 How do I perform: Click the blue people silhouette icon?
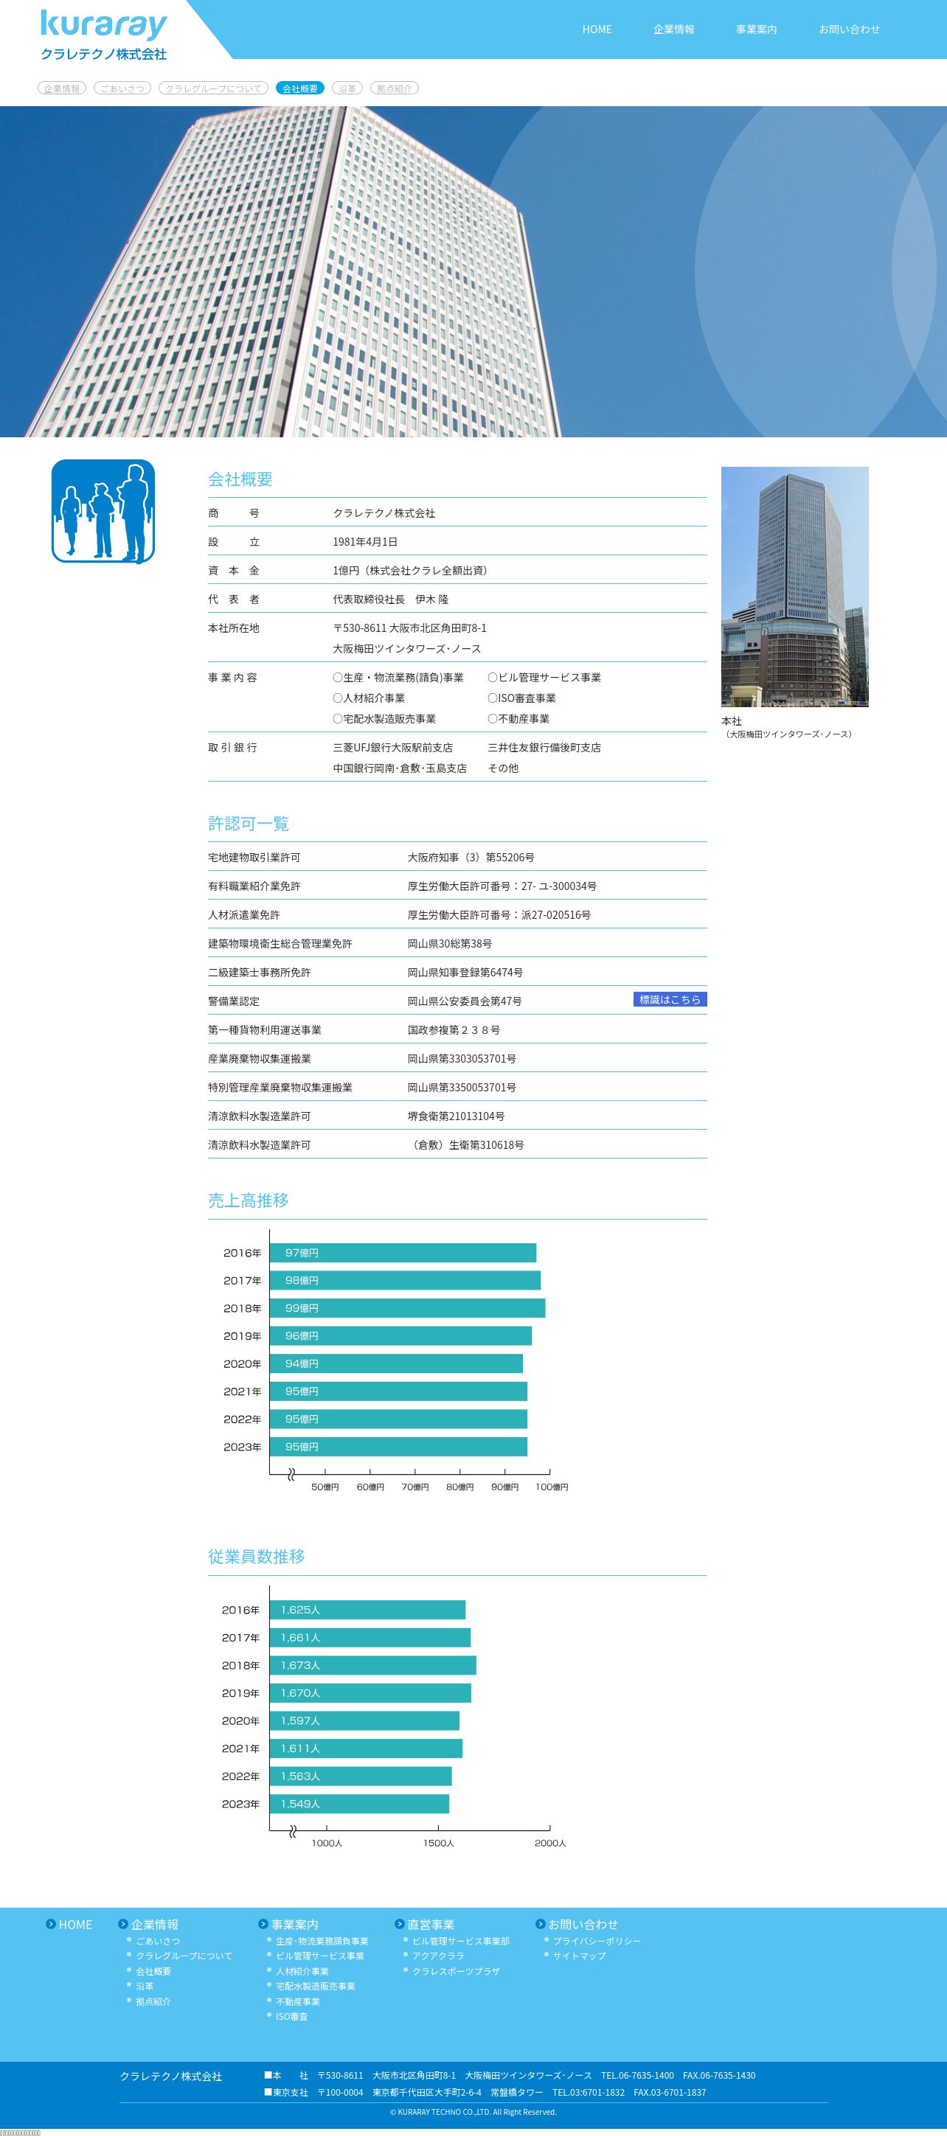click(103, 512)
